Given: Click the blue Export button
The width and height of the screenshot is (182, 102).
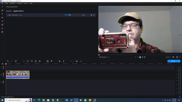Looking at the screenshot, I should [173, 61].
